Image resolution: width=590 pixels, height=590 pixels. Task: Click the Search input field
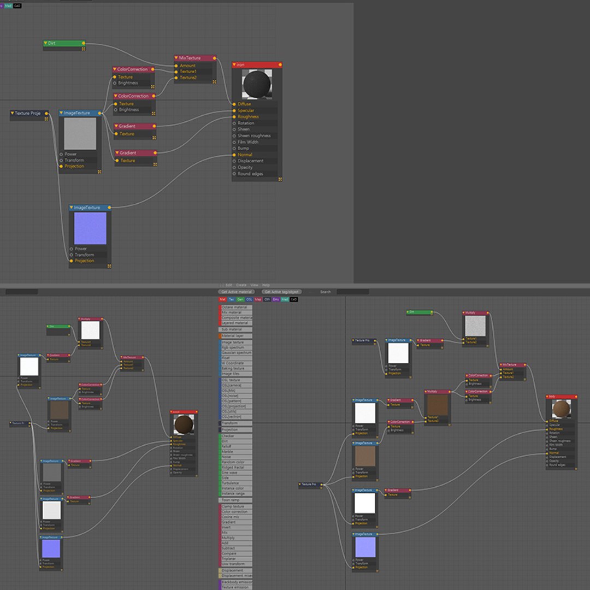coord(352,292)
